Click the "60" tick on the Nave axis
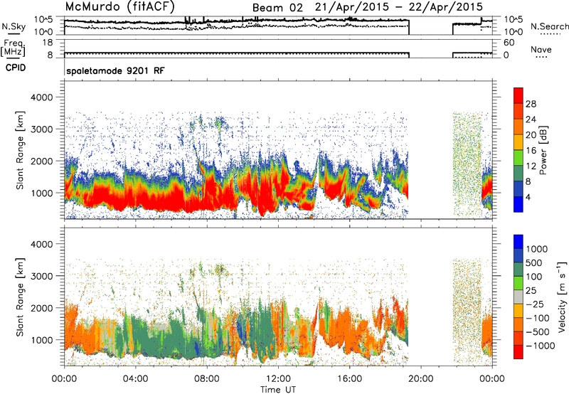 509,43
